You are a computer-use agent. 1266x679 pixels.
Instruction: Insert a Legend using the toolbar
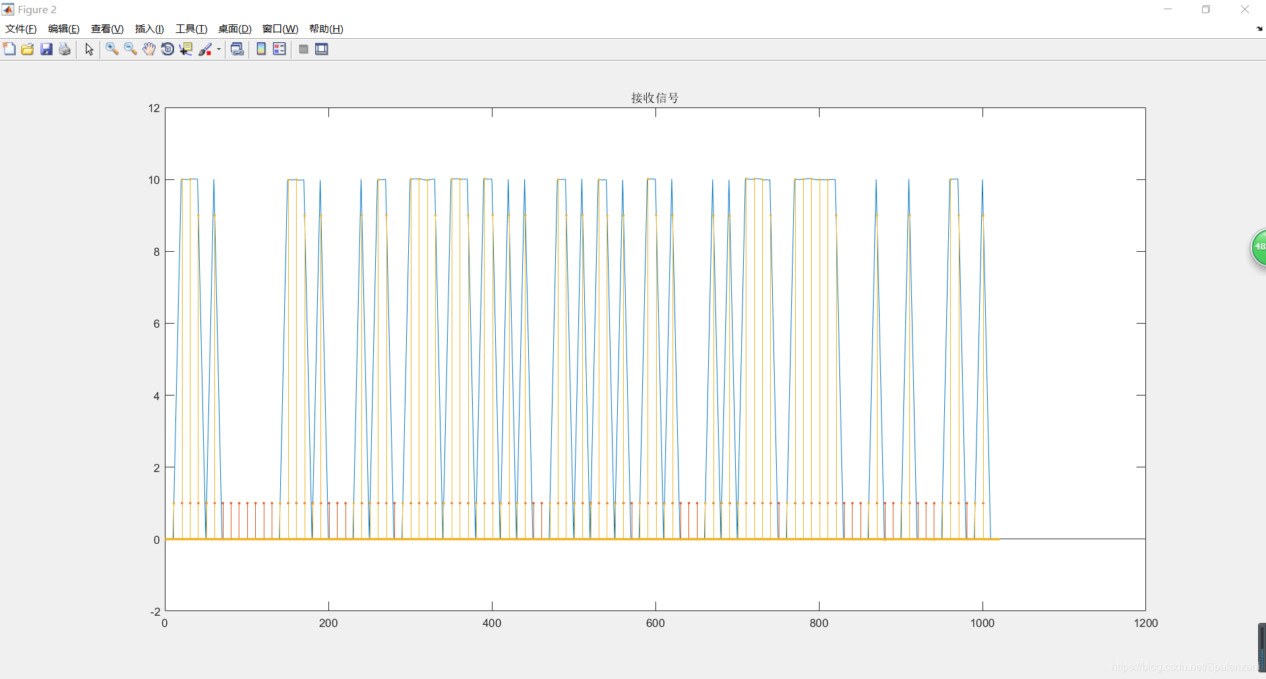280,49
